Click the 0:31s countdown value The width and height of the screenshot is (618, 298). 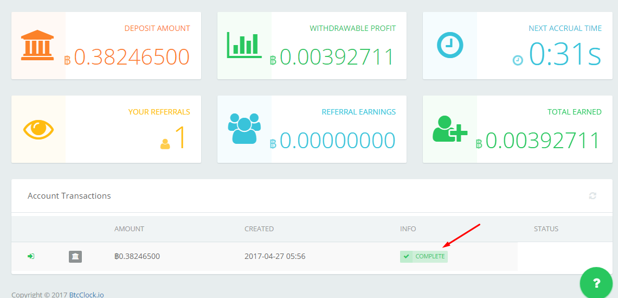click(565, 54)
